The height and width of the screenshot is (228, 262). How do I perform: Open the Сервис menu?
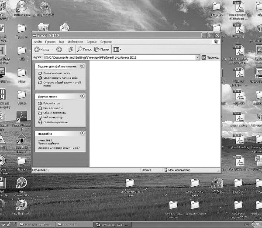pos(92,42)
